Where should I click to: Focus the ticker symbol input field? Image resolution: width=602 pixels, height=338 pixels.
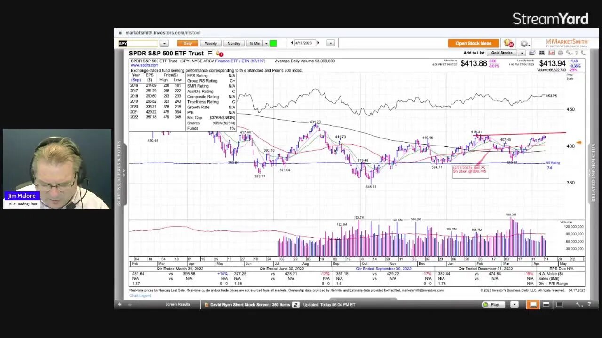[x=138, y=44]
